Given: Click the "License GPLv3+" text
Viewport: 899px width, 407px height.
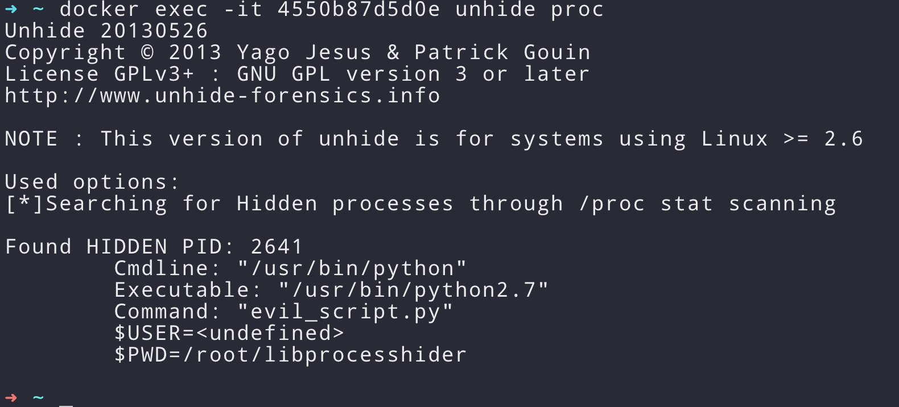Looking at the screenshot, I should point(100,74).
